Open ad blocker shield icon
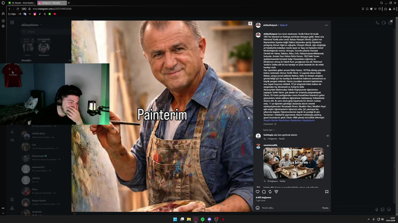This screenshot has width=398, height=223. click(371, 9)
